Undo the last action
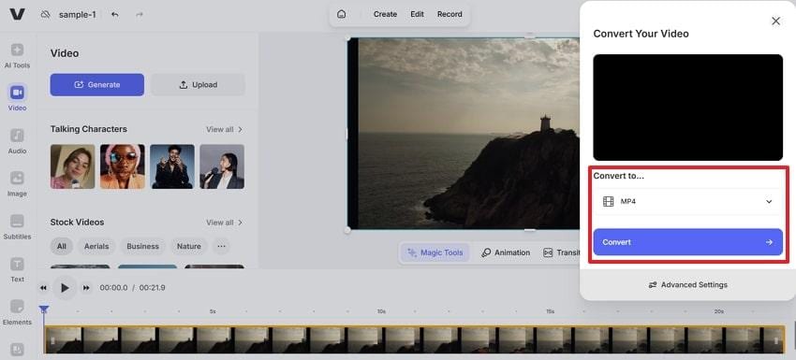This screenshot has width=796, height=360. point(115,15)
